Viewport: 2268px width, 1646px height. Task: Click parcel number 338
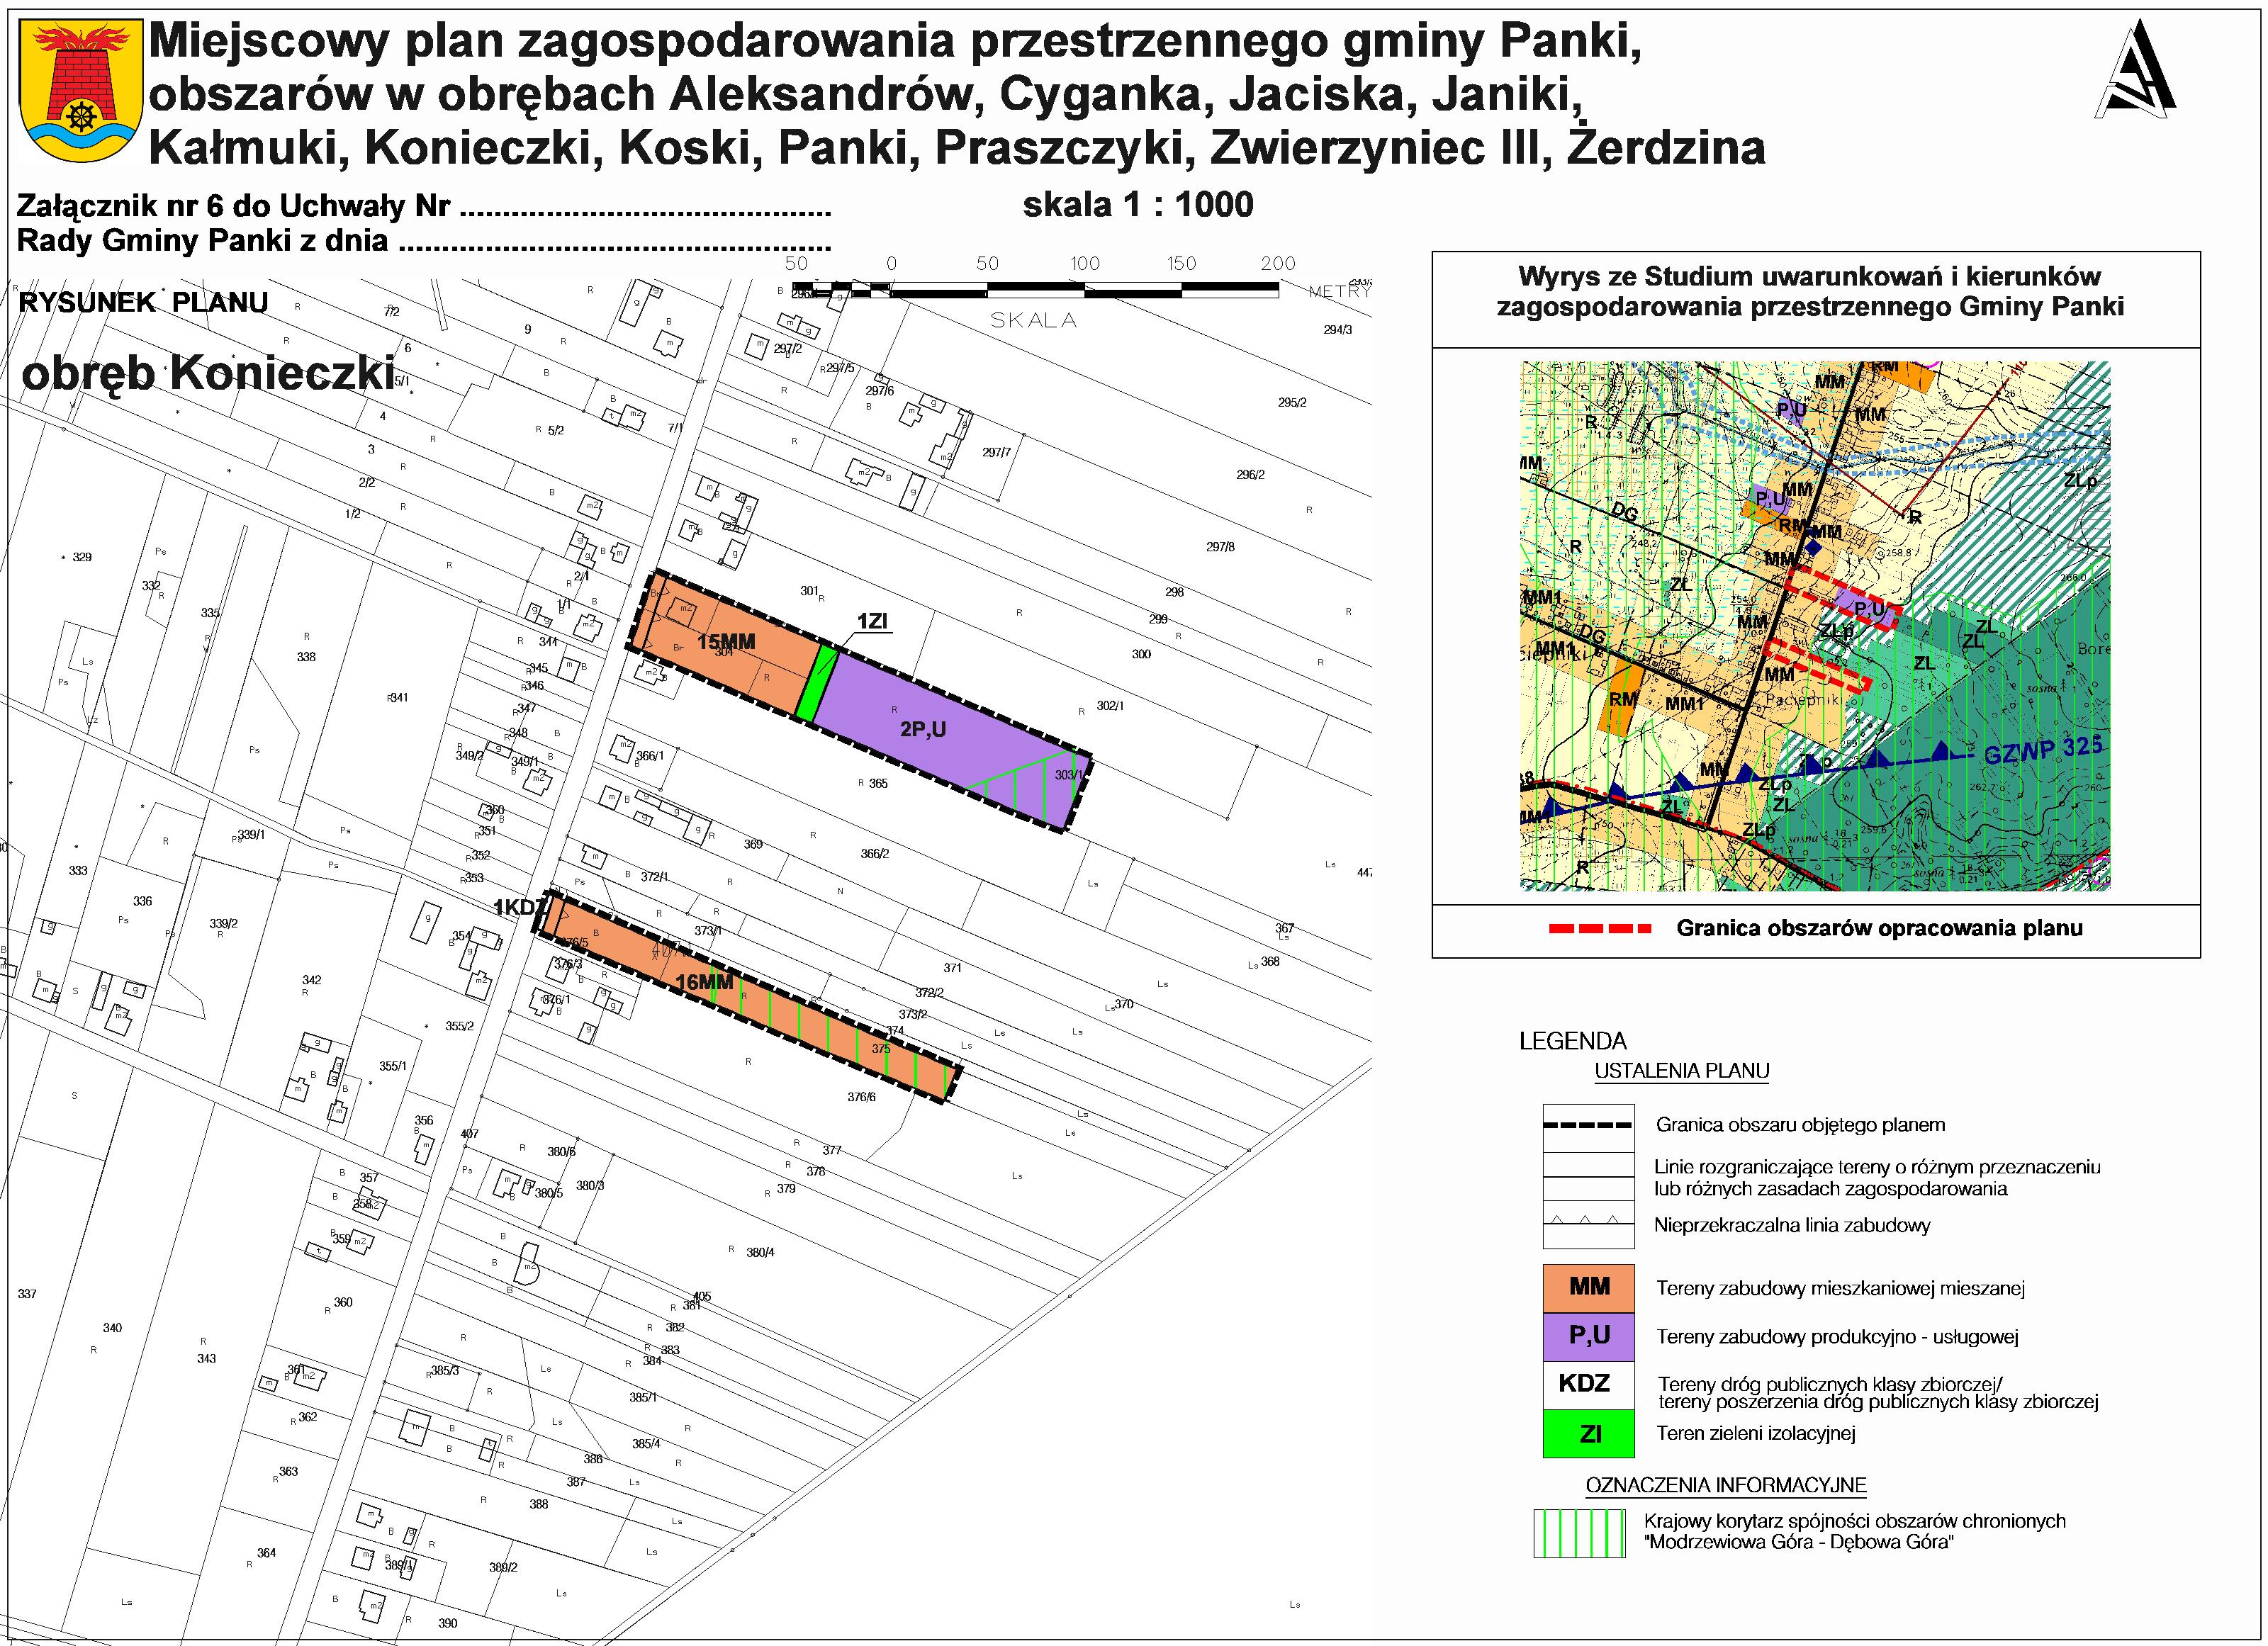(x=306, y=657)
